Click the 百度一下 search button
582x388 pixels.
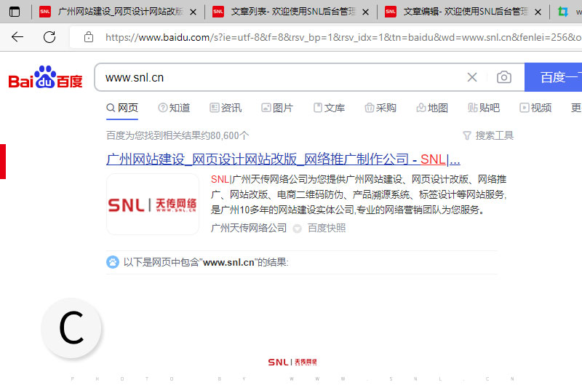(x=553, y=77)
